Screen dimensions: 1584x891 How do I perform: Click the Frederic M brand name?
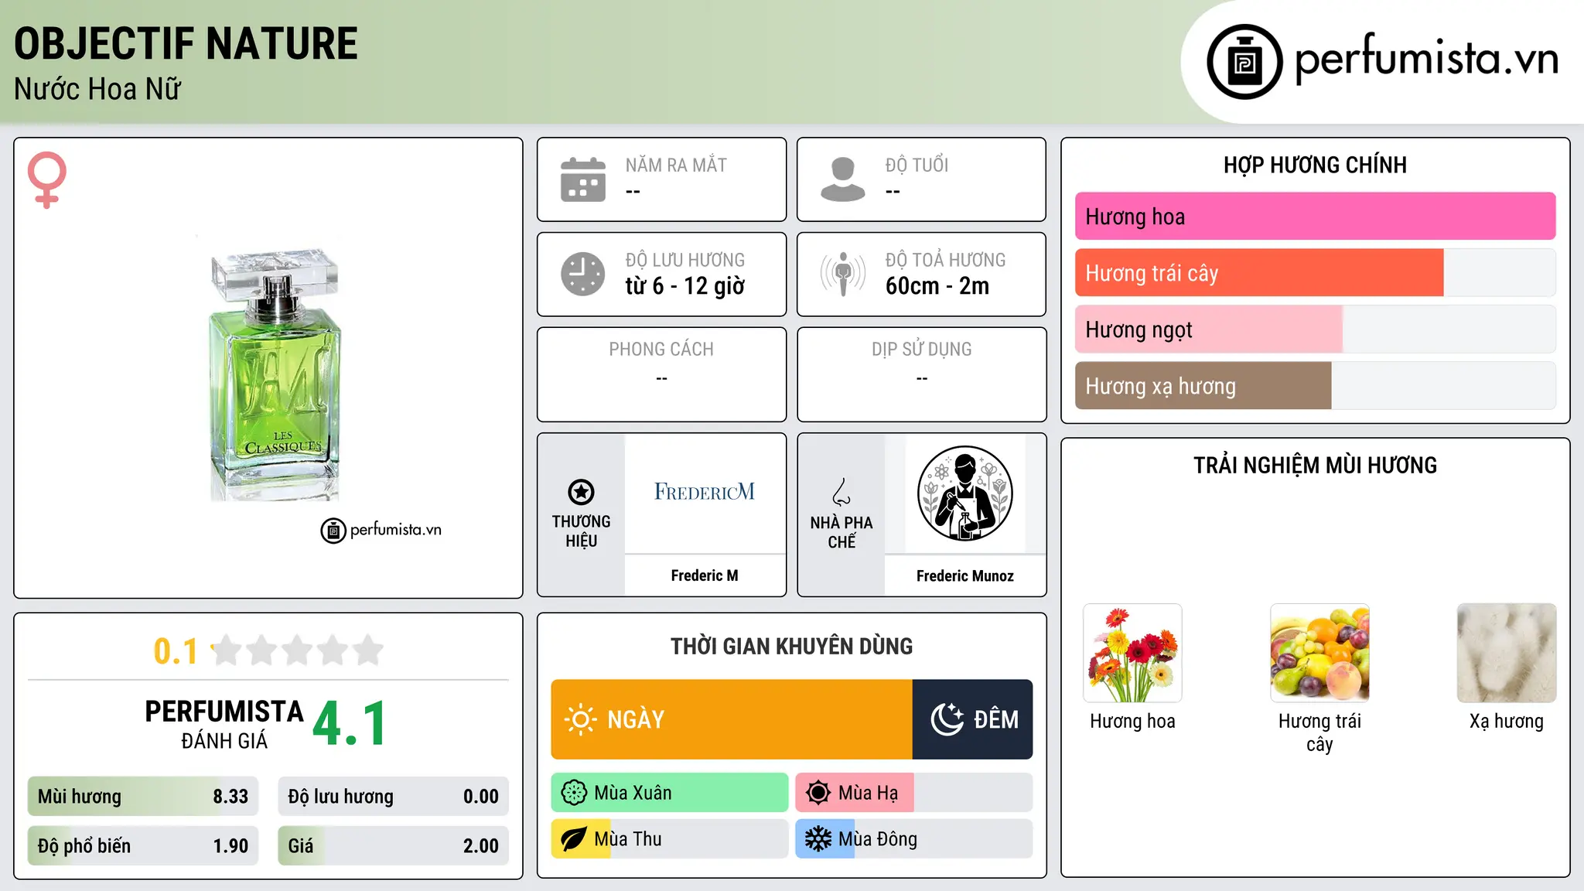[x=705, y=575]
